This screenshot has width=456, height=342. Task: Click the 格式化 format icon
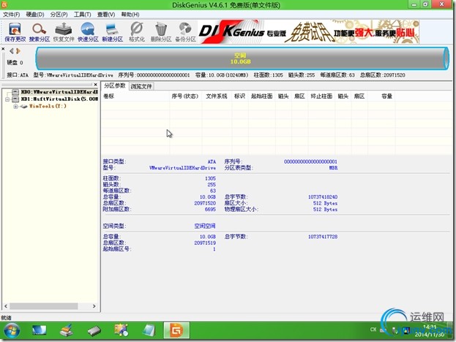click(x=137, y=32)
